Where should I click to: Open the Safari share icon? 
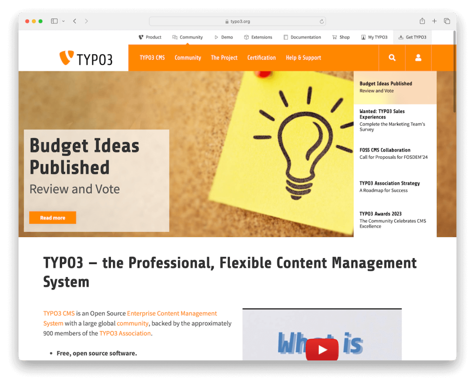(422, 21)
